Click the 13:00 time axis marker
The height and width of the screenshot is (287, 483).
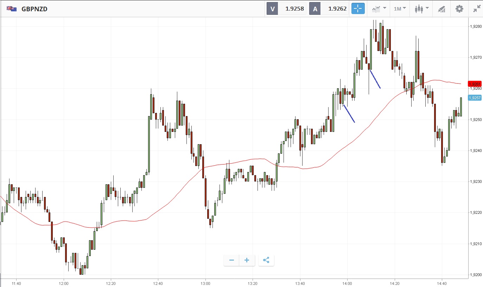(x=205, y=283)
